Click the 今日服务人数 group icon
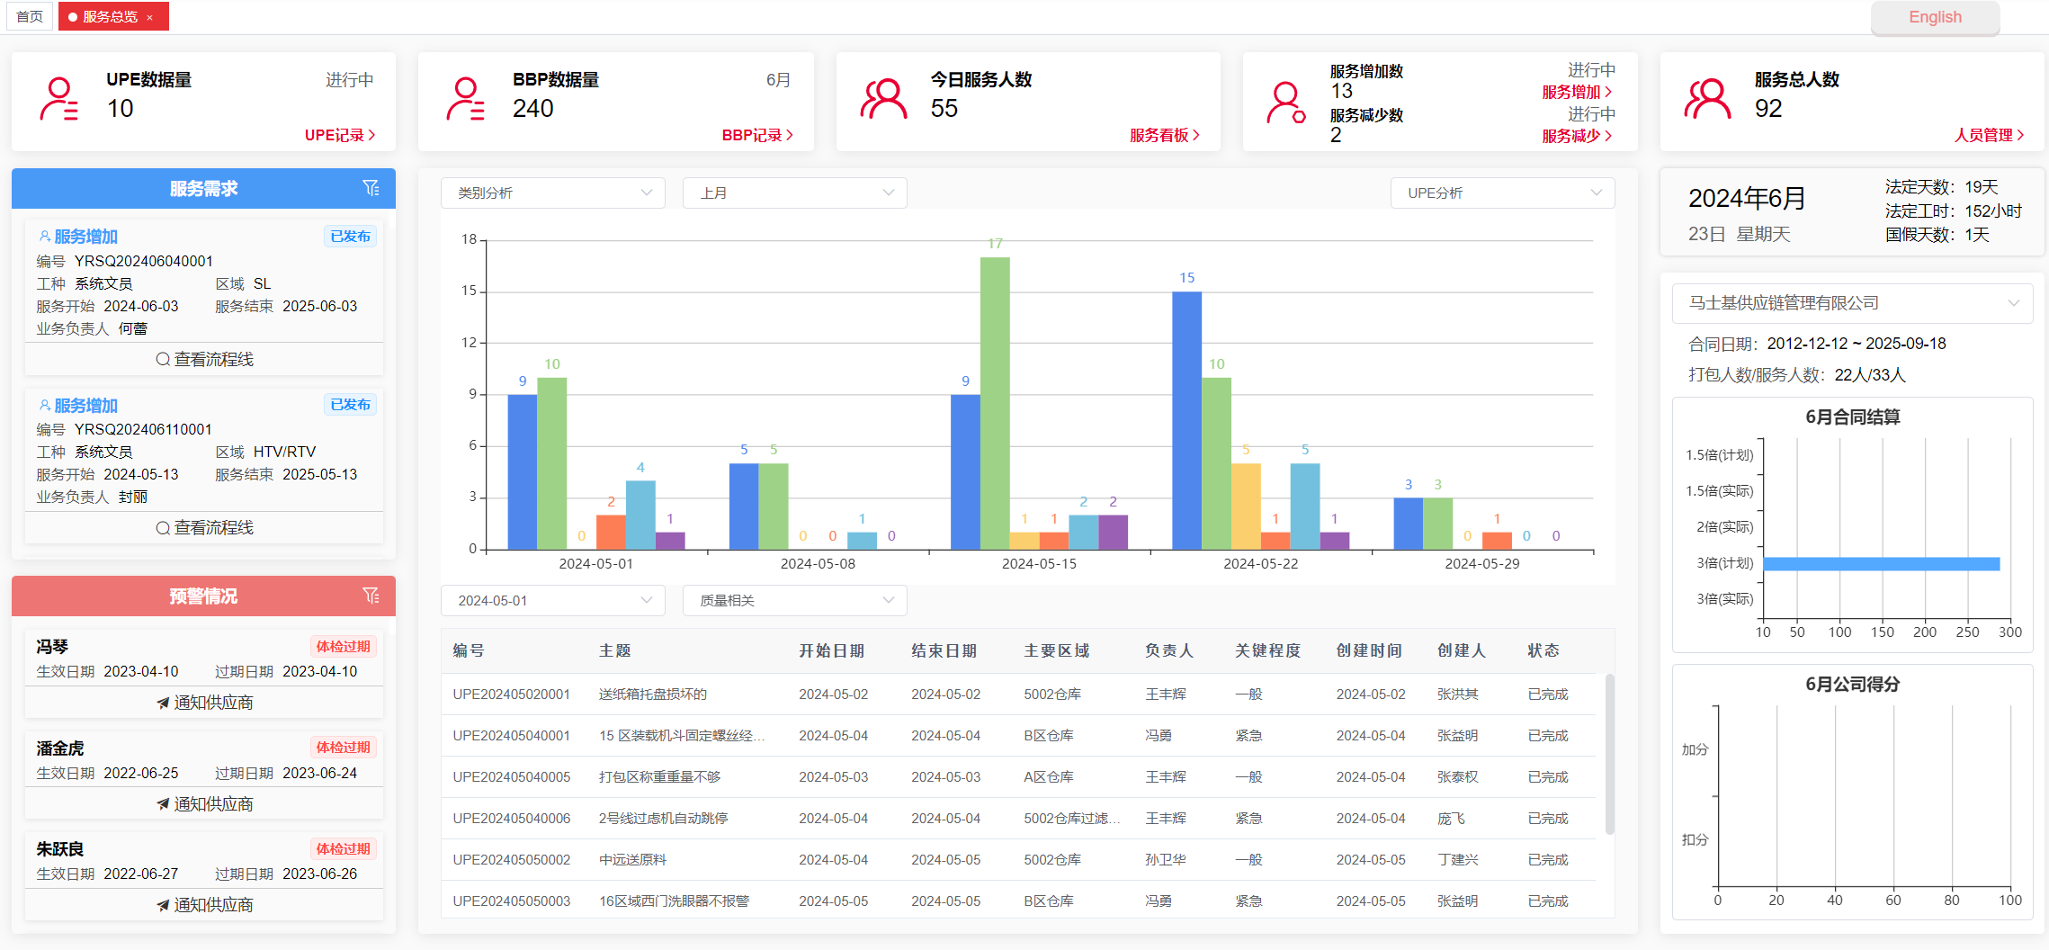The image size is (2049, 950). pos(883,99)
